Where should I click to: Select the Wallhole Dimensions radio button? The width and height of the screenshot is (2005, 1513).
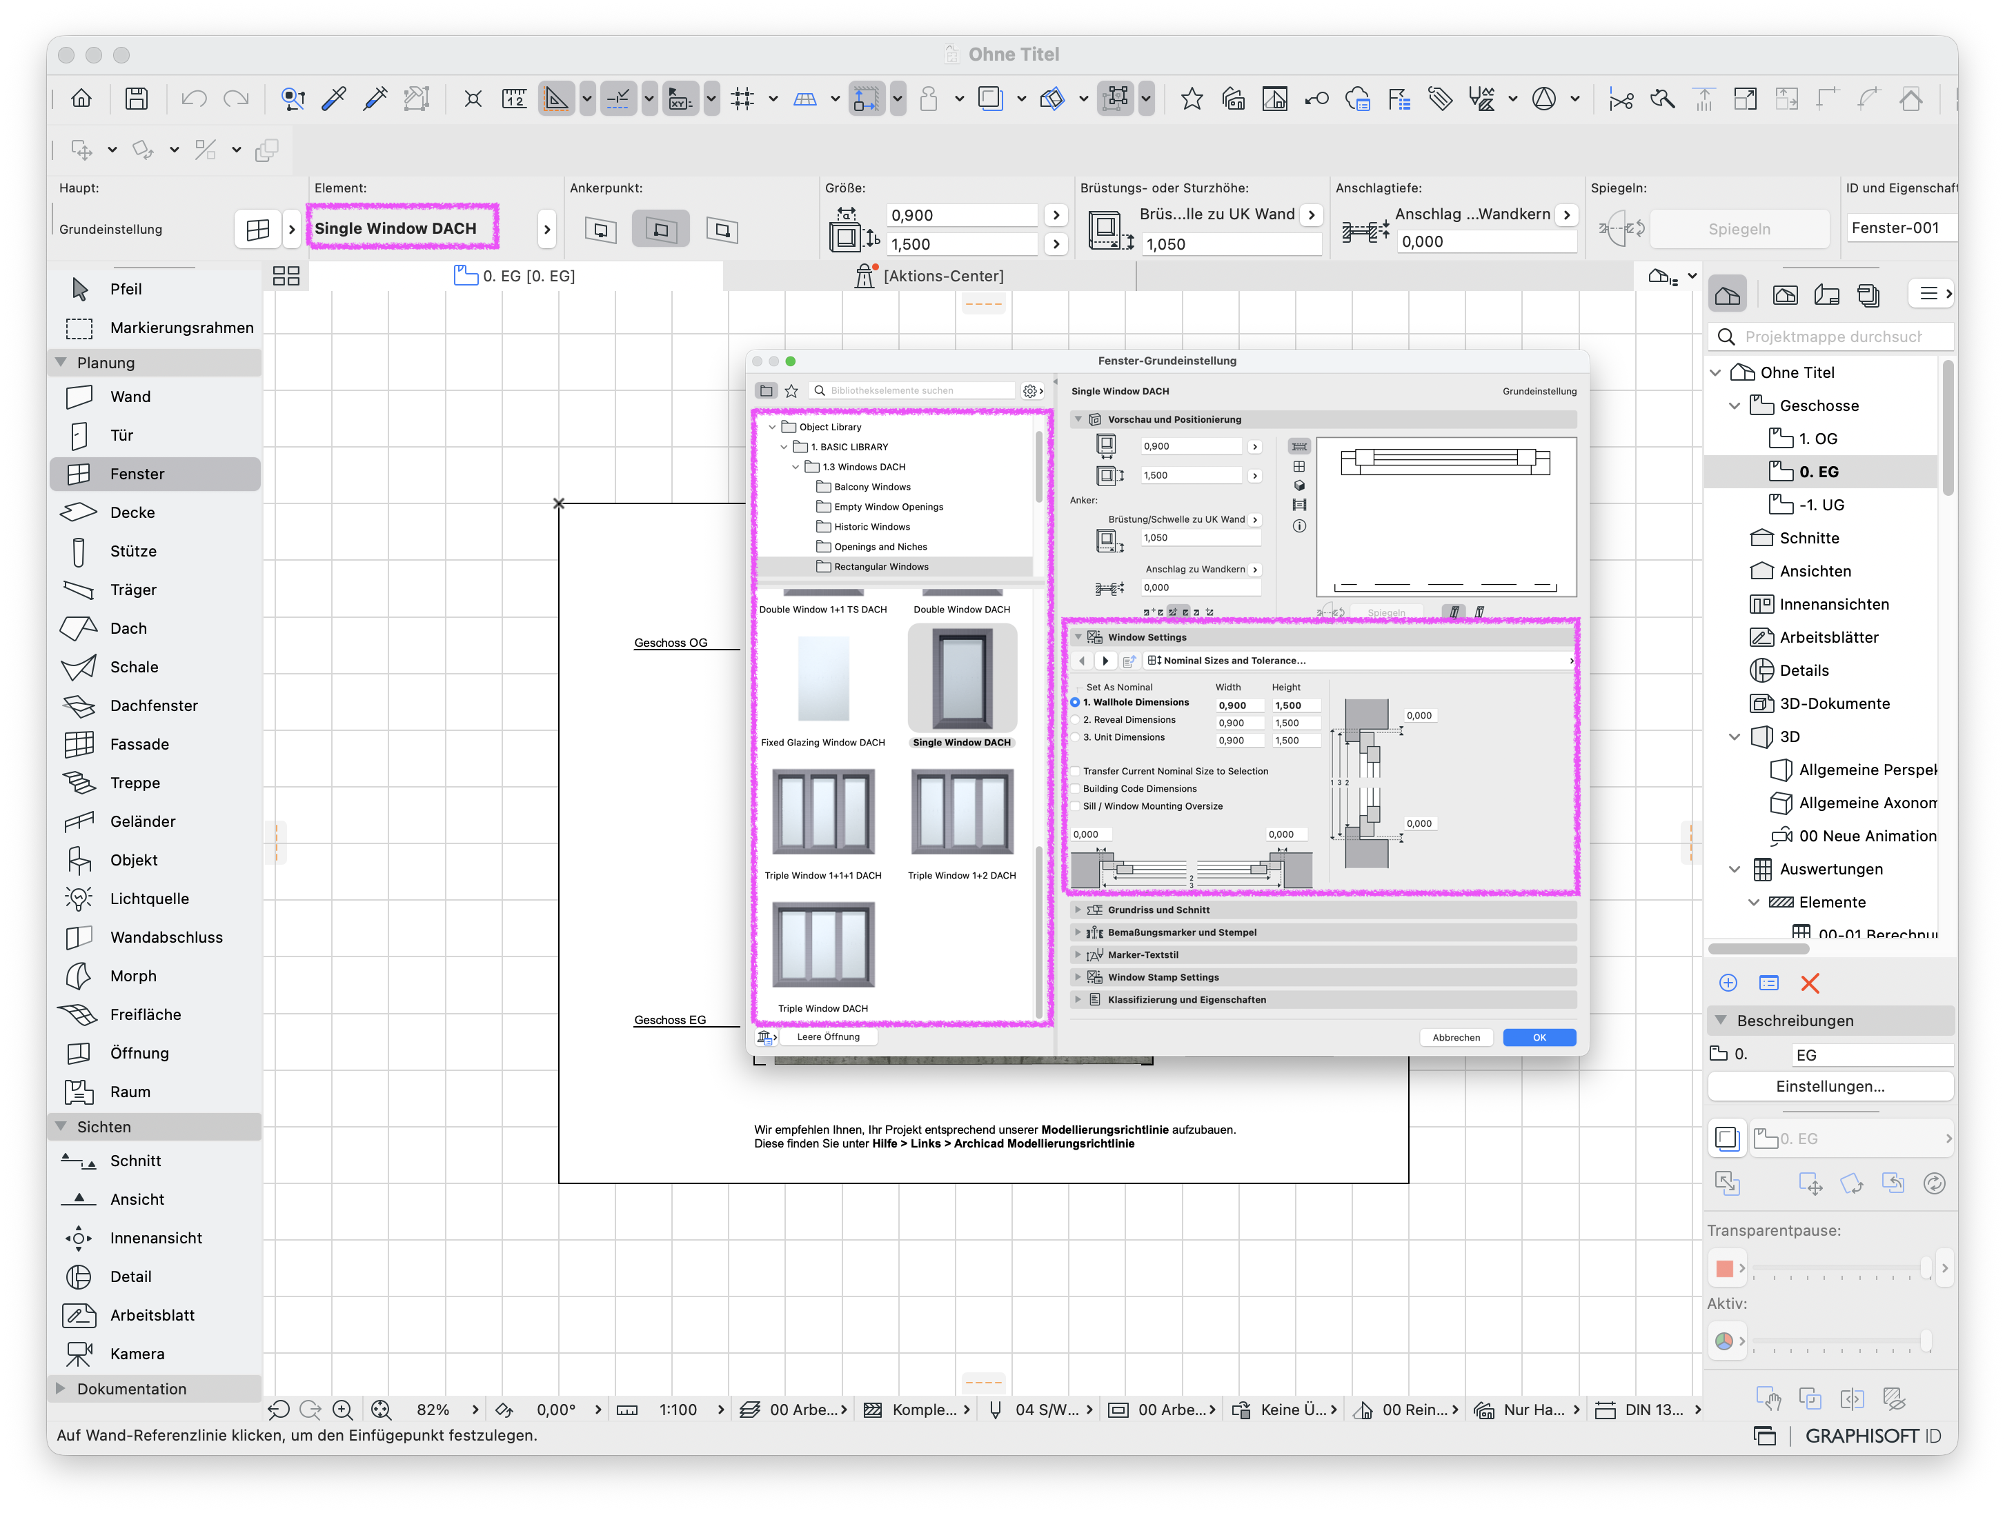tap(1076, 703)
